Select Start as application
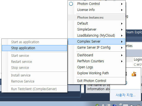The image size is (142, 106). click(x=34, y=42)
